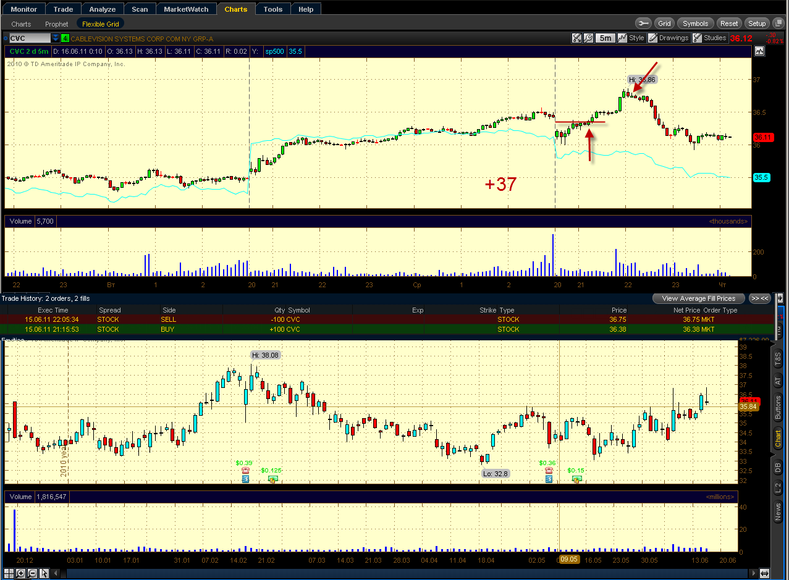The height and width of the screenshot is (580, 789).
Task: Toggle the green number 4 link indicator
Action: 65,38
